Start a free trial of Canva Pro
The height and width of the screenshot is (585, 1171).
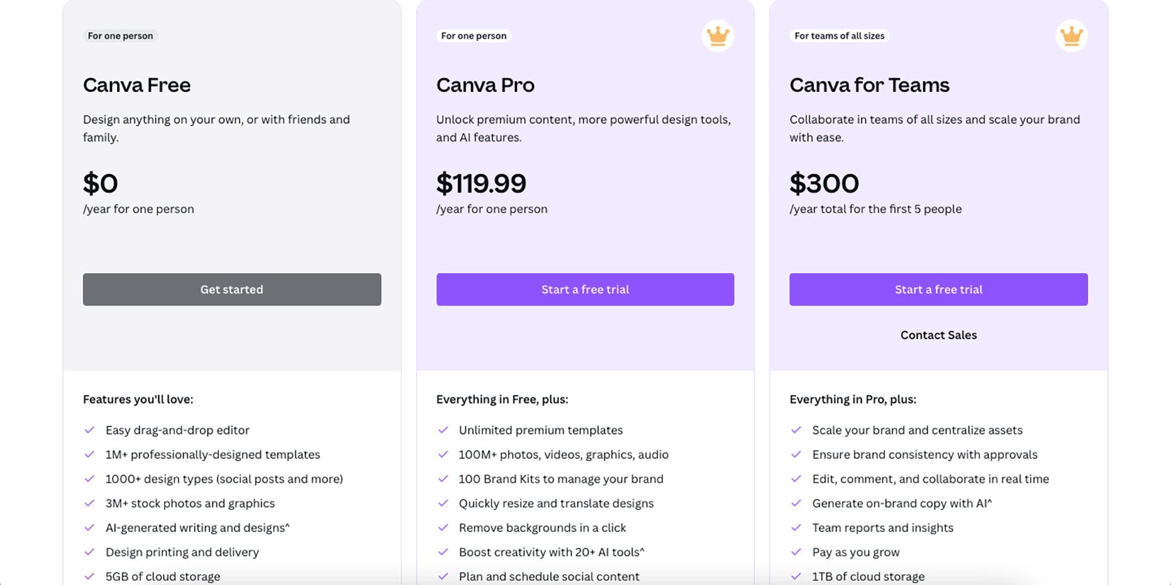tap(585, 289)
